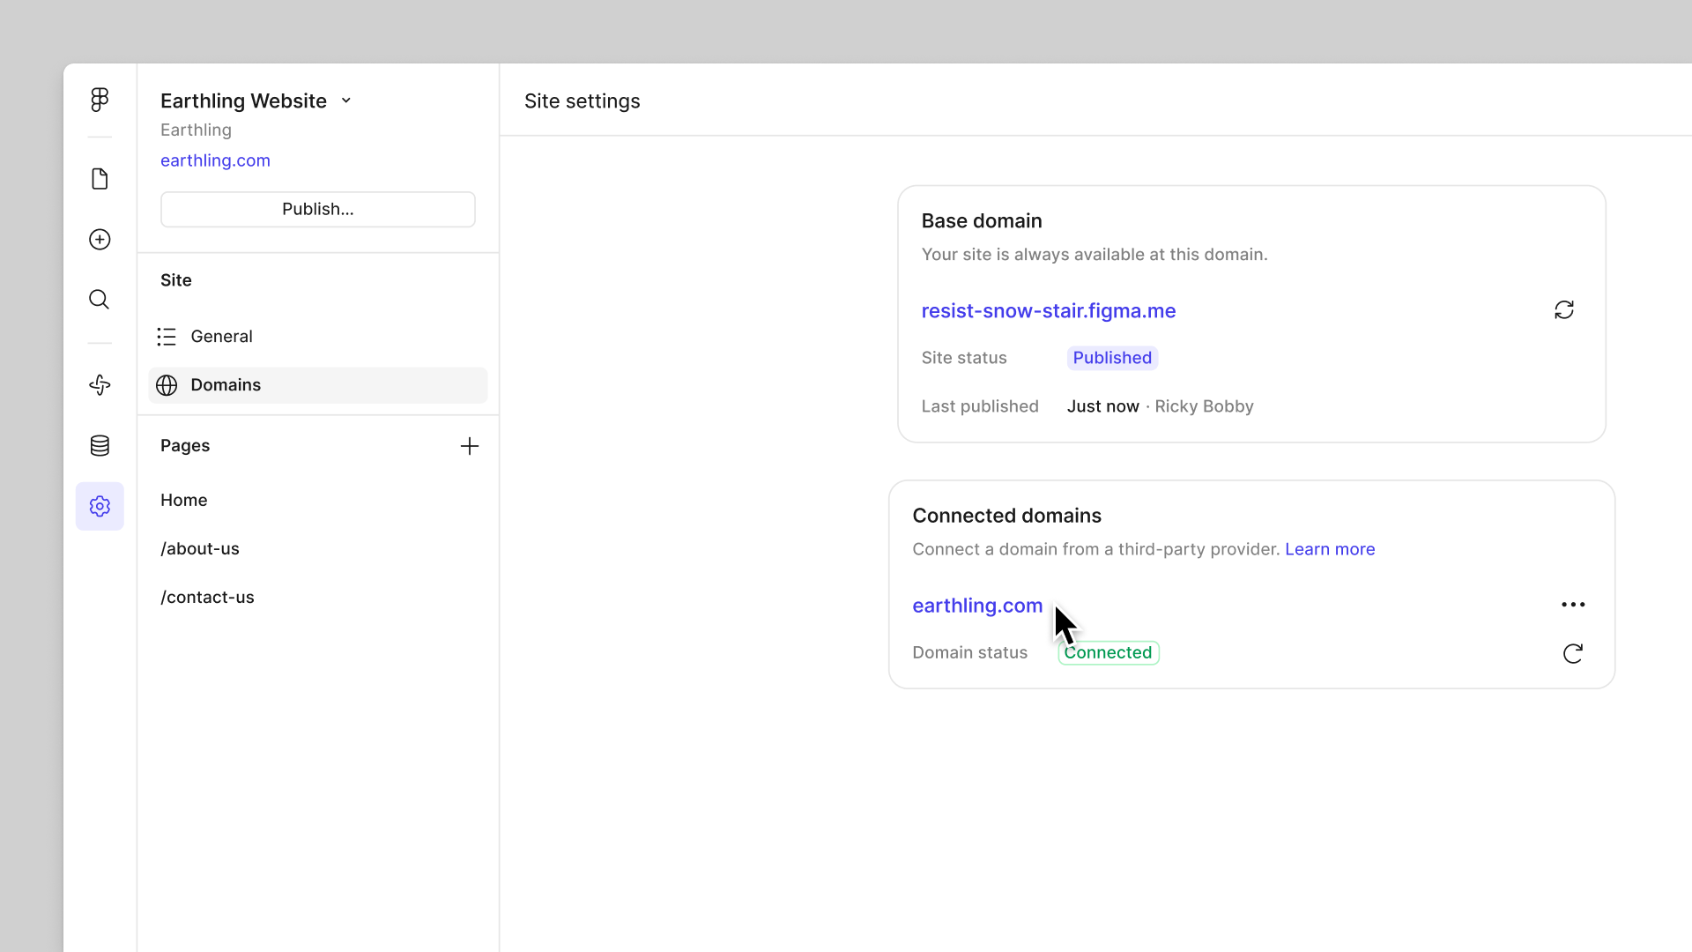Viewport: 1692px width, 952px height.
Task: Select the settings gear icon
Action: pos(100,506)
